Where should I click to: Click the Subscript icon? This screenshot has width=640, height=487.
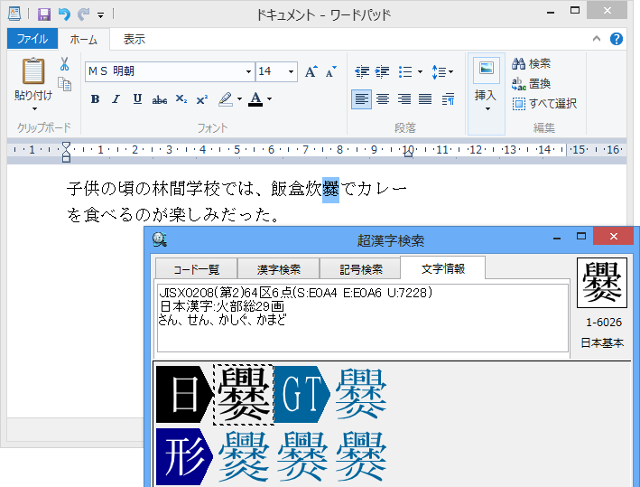click(181, 99)
